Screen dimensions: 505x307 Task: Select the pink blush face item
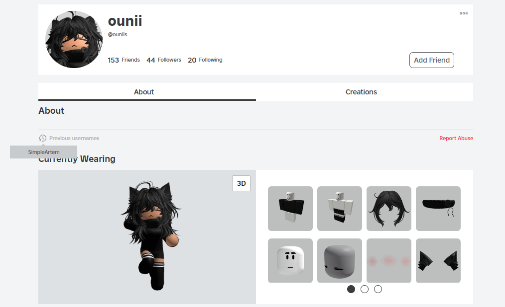click(389, 260)
